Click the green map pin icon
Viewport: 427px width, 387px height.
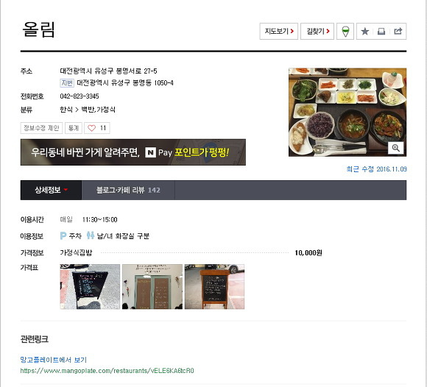(345, 32)
